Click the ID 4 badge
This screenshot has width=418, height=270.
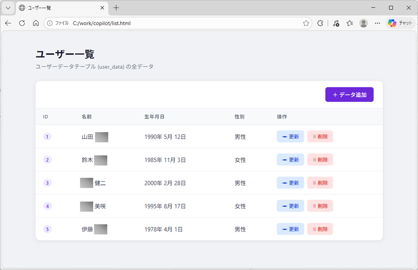tap(48, 206)
